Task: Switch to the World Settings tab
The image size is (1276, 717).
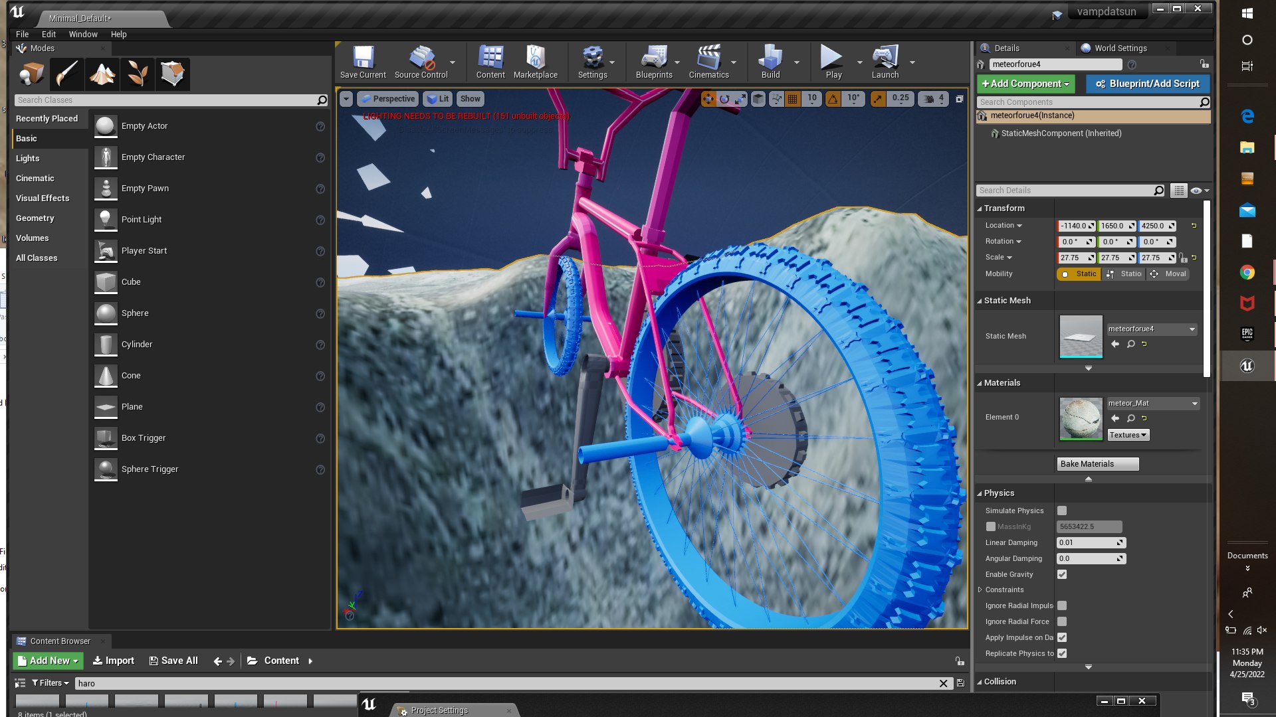Action: pyautogui.click(x=1120, y=48)
